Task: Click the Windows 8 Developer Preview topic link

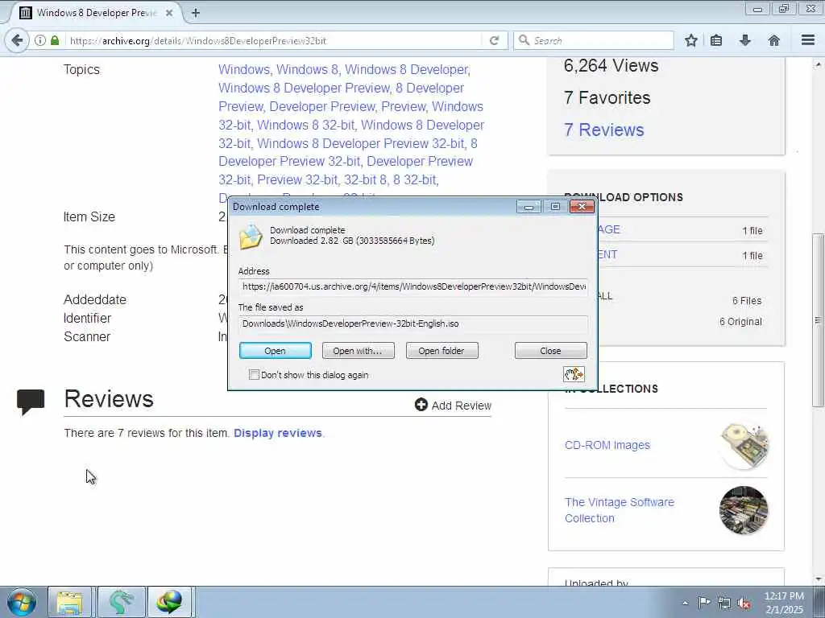Action: pyautogui.click(x=304, y=88)
